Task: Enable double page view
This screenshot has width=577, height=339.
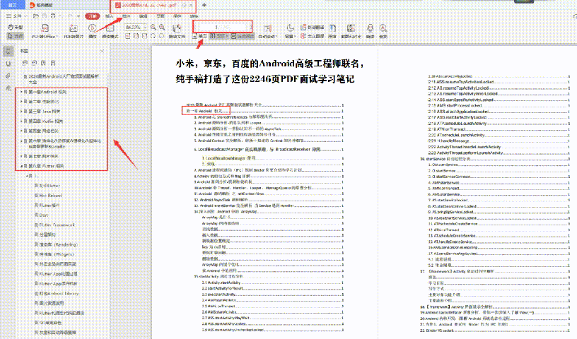Action: (219, 36)
